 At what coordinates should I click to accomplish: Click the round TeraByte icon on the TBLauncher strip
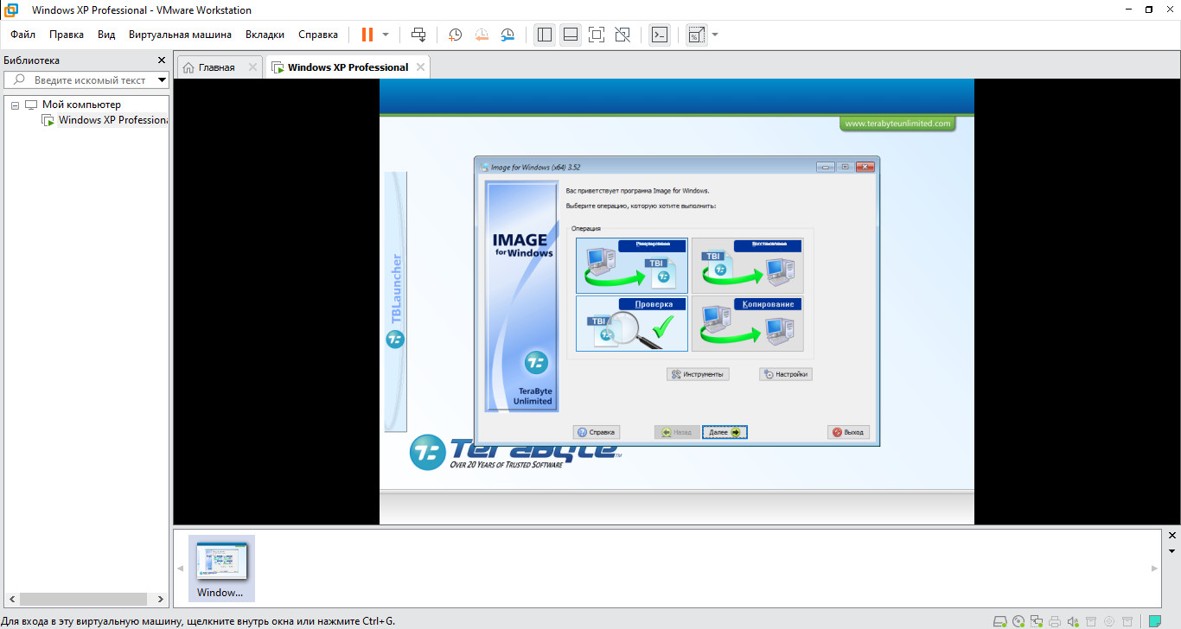click(395, 339)
